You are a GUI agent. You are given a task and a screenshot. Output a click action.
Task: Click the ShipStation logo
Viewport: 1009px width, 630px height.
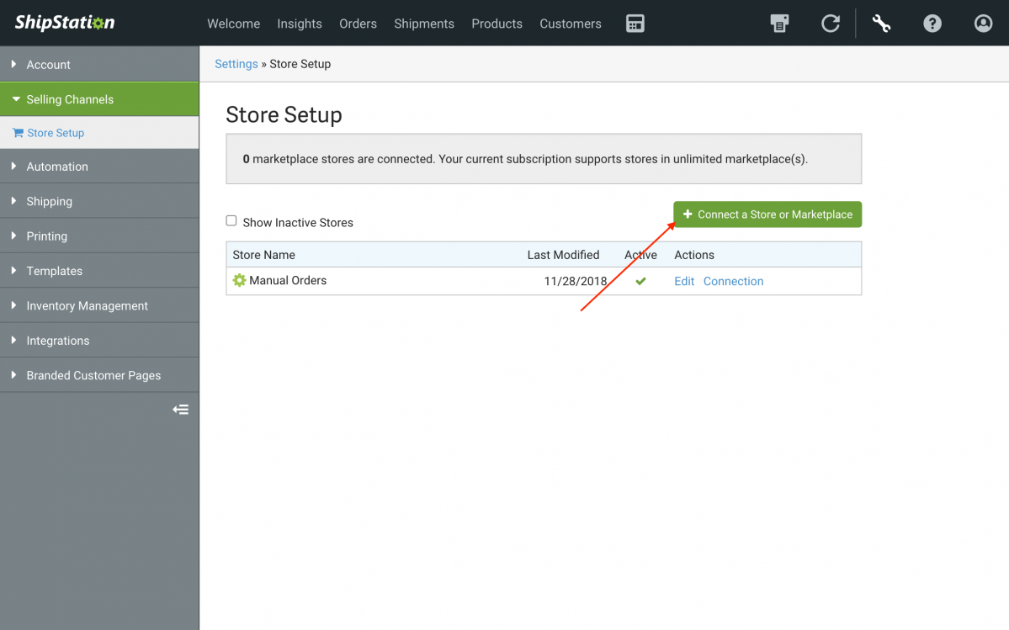(65, 23)
